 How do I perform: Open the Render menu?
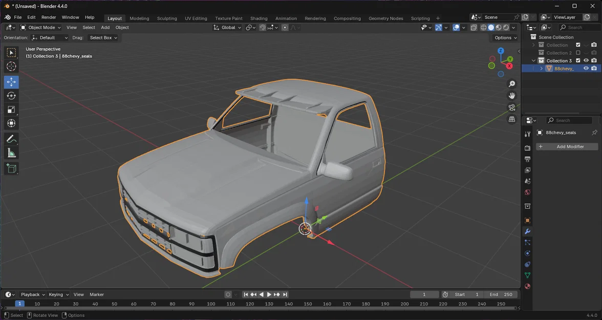(x=49, y=17)
